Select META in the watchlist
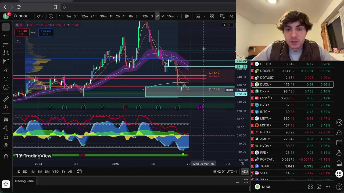The height and width of the screenshot is (193, 344). pos(292,118)
